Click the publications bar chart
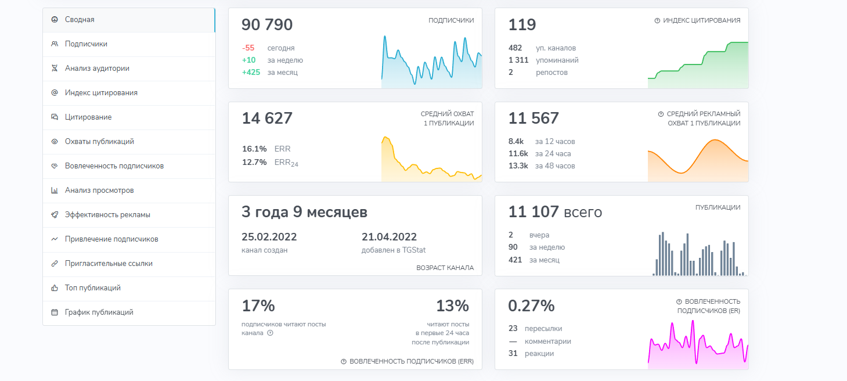 698,254
